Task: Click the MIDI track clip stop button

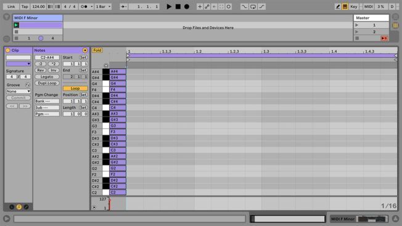Action: click(x=17, y=38)
